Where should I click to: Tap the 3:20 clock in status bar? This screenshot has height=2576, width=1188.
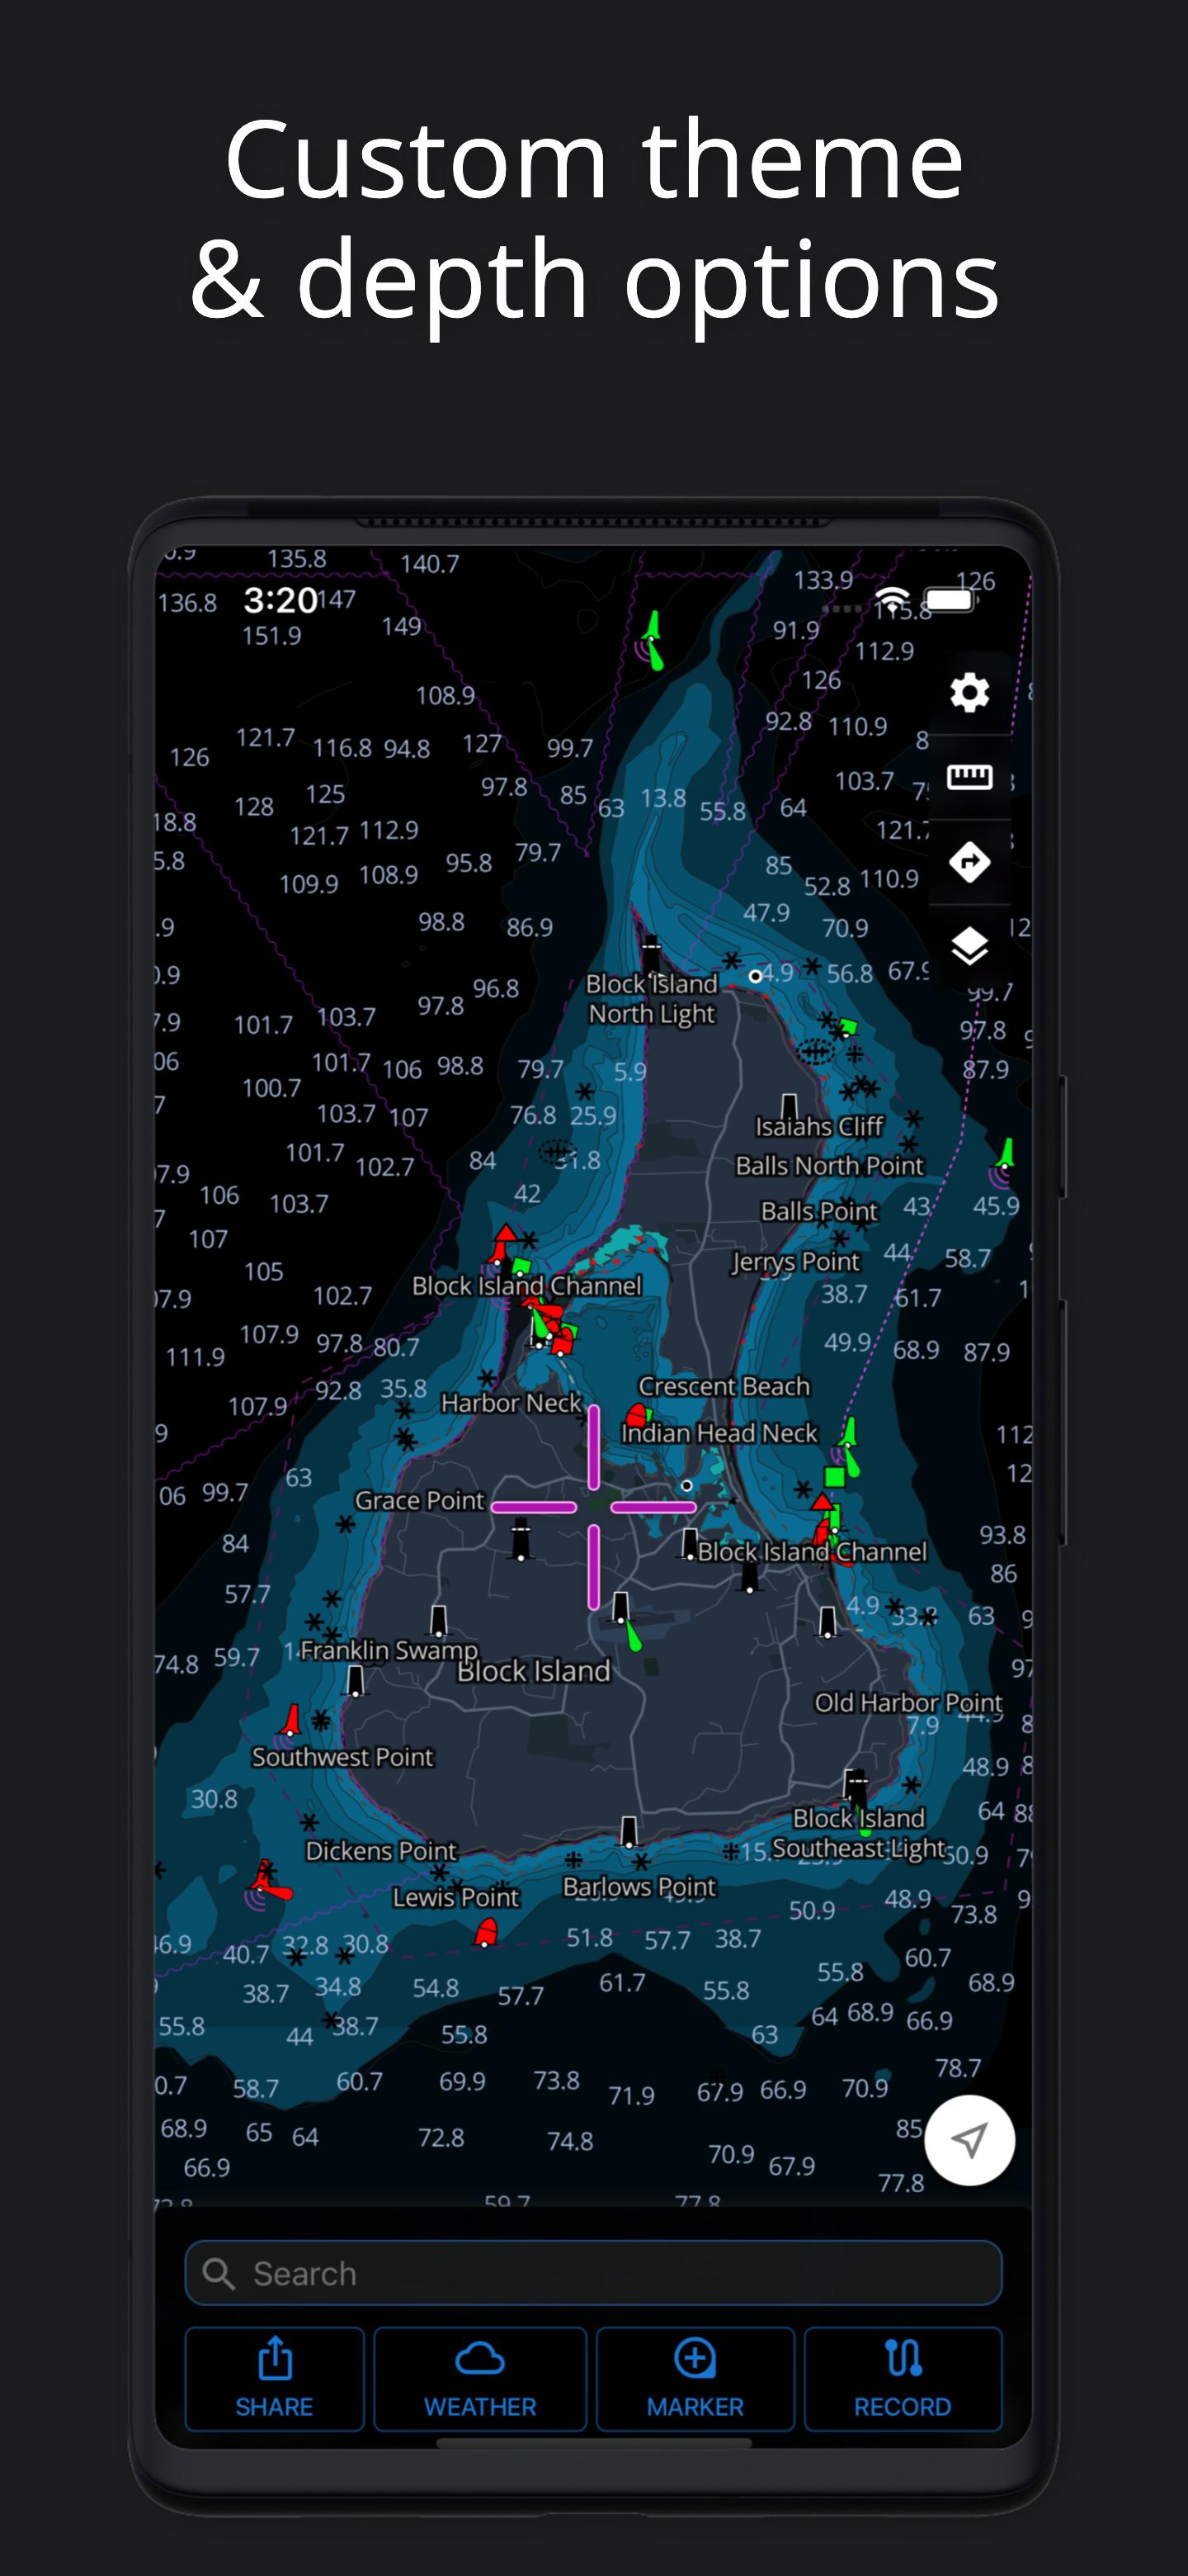(x=280, y=600)
